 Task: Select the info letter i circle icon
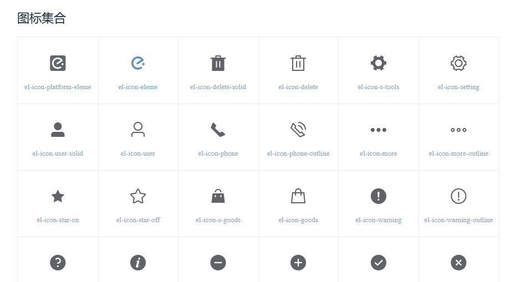(x=138, y=263)
